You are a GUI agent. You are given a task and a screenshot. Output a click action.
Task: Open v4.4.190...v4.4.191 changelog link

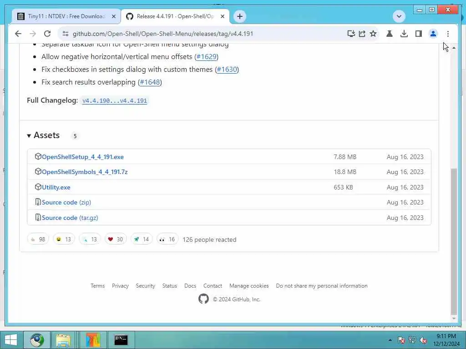click(115, 100)
